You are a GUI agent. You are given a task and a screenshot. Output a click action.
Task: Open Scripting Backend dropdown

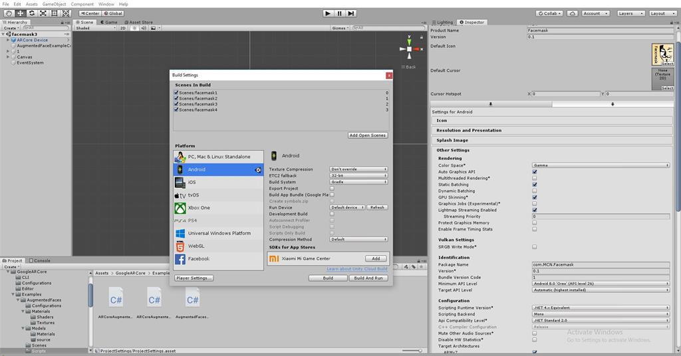[601, 314]
